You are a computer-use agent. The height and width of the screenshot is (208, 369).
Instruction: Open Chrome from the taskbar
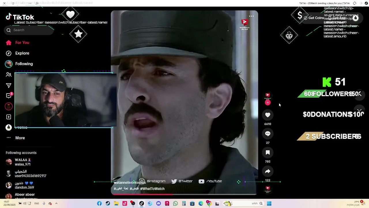[x=209, y=204]
